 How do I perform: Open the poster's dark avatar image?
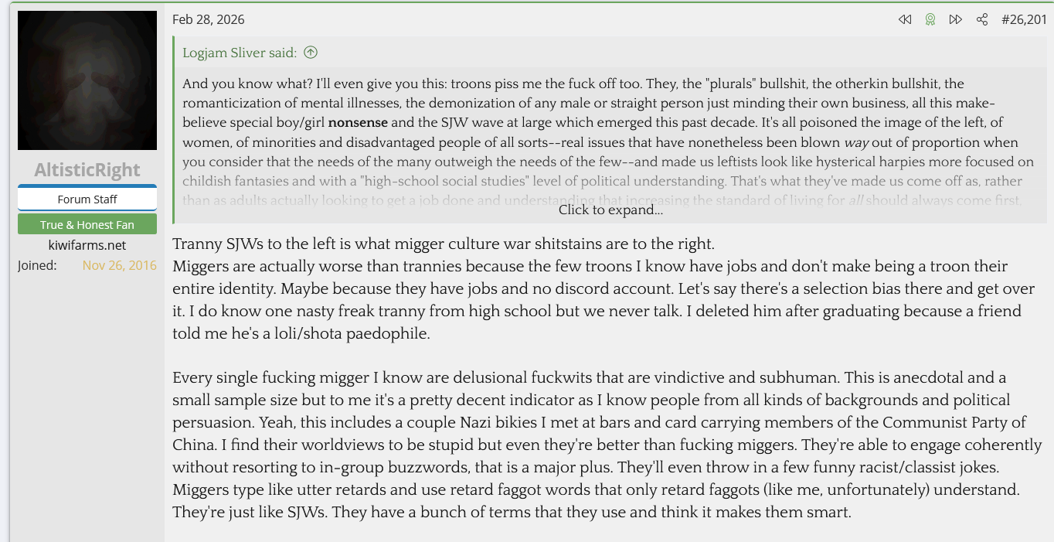tap(87, 80)
